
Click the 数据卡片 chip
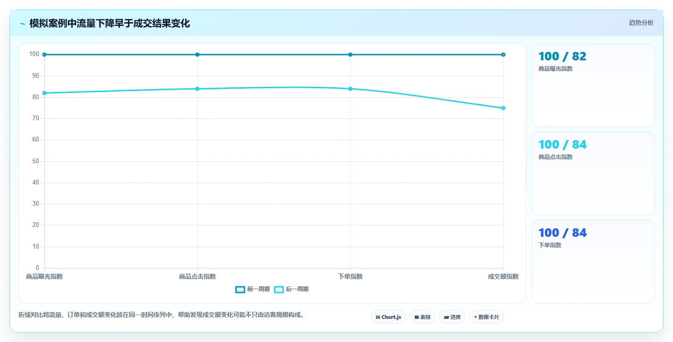(x=486, y=317)
